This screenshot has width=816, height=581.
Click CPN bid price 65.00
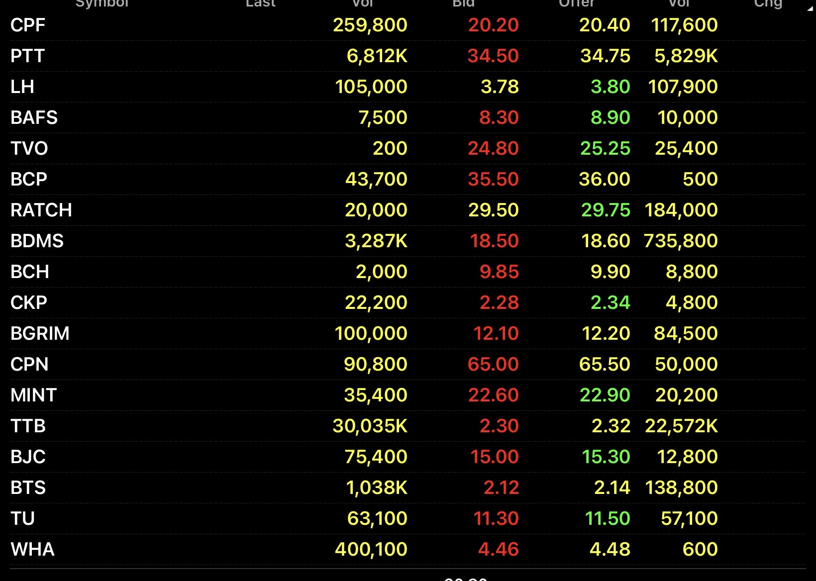[x=493, y=364]
